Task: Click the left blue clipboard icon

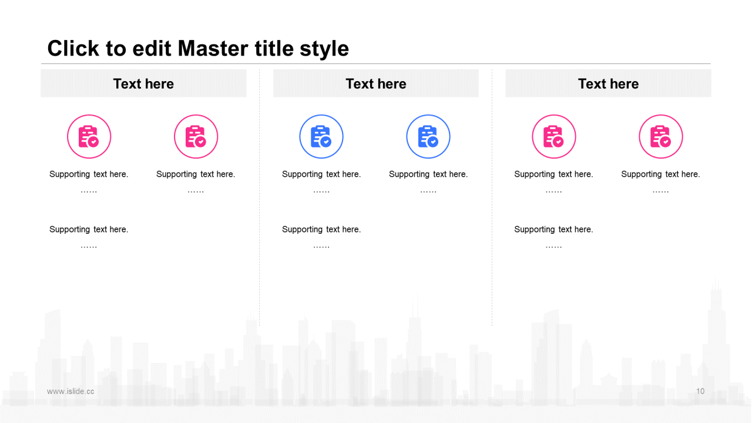Action: [321, 136]
